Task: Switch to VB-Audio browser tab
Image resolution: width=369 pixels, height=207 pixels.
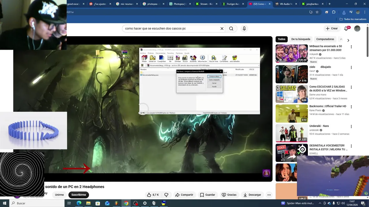Action: click(x=286, y=4)
